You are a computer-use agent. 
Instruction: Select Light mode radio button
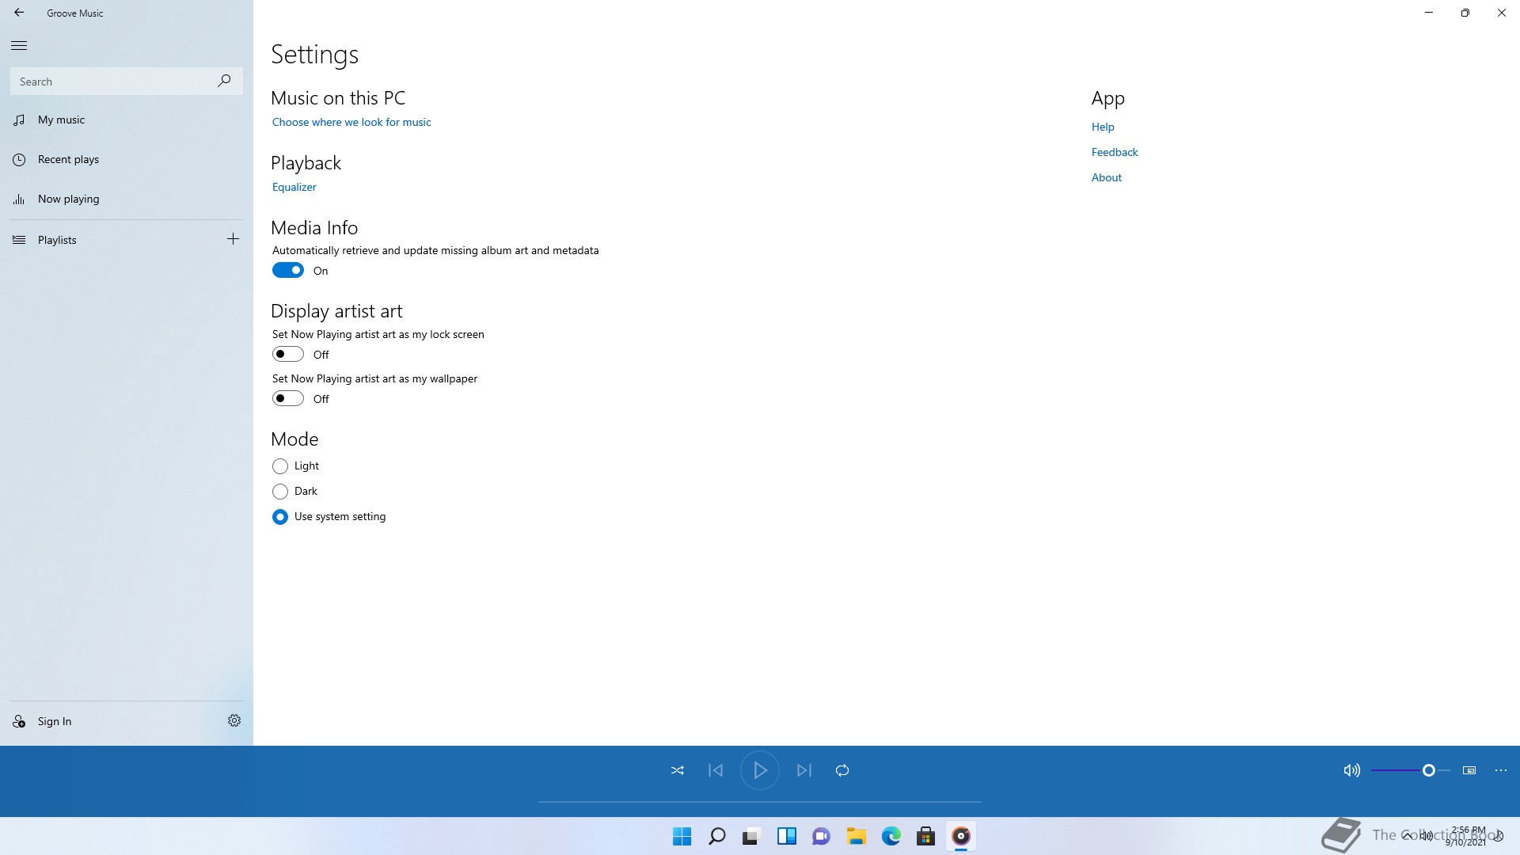[280, 466]
